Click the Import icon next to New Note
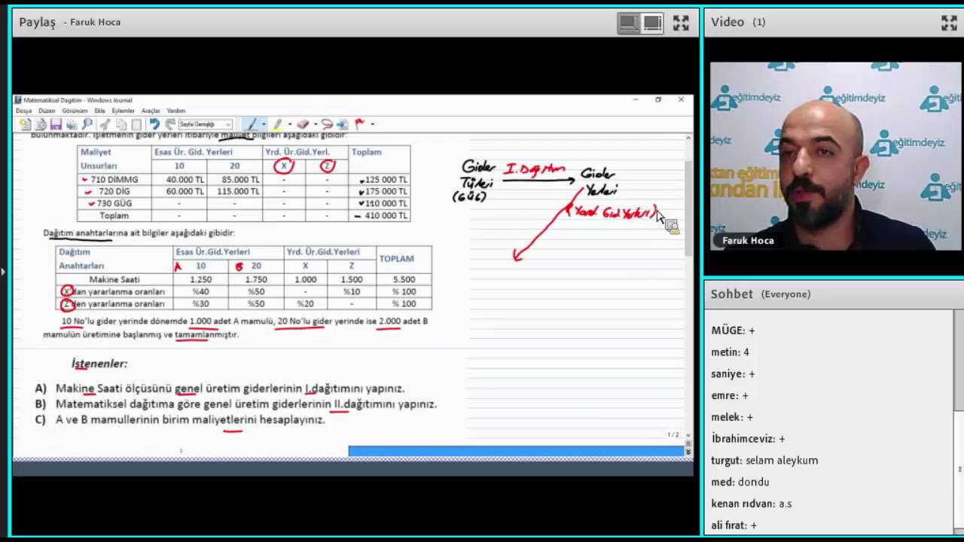This screenshot has width=964, height=542. click(x=41, y=124)
